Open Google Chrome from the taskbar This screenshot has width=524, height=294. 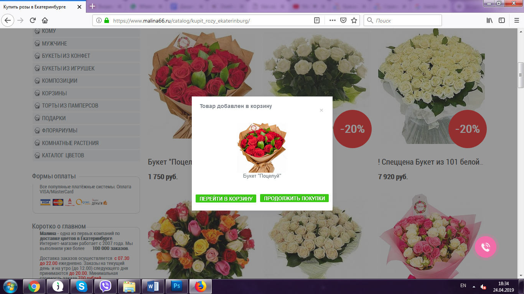coord(34,286)
